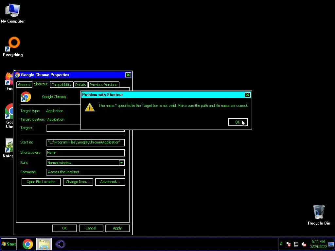Click the warning icon in error dialog
This screenshot has height=251, width=335.
(x=90, y=107)
